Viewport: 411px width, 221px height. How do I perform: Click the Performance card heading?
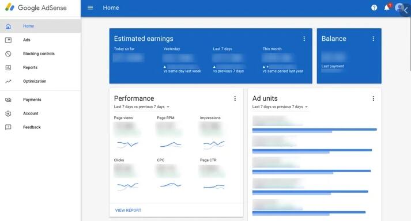(x=134, y=98)
